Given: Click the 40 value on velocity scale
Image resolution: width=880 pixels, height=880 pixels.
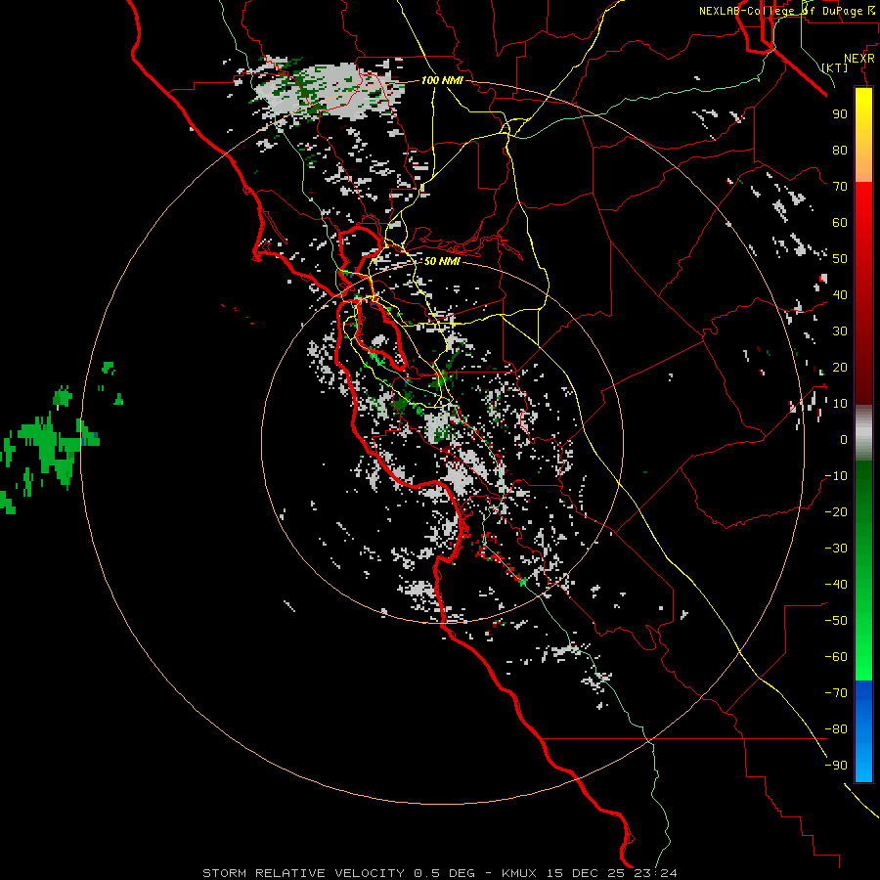Looking at the screenshot, I should [840, 294].
